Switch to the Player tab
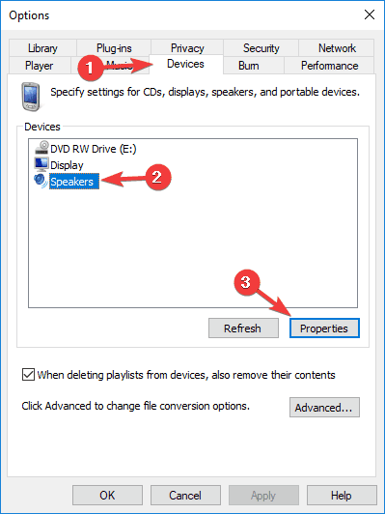This screenshot has width=385, height=514. pos(40,66)
